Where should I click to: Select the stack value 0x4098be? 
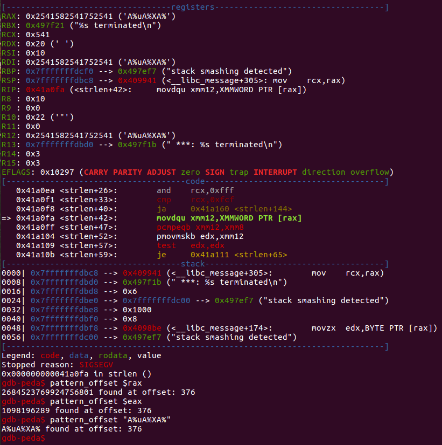click(142, 328)
